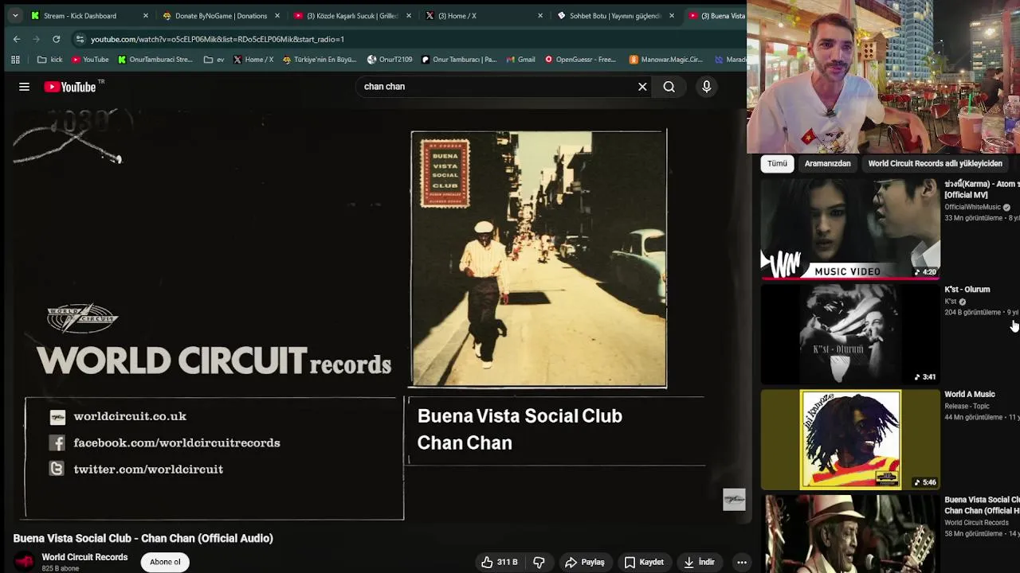Reload the page with the refresh icon
The height and width of the screenshot is (573, 1020).
pyautogui.click(x=57, y=39)
